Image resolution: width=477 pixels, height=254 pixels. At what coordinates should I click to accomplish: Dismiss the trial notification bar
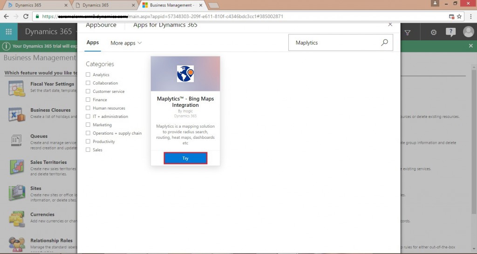pos(471,46)
